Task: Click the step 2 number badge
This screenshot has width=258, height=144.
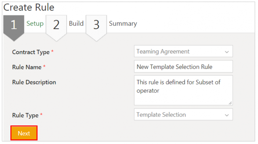Action: (x=56, y=25)
